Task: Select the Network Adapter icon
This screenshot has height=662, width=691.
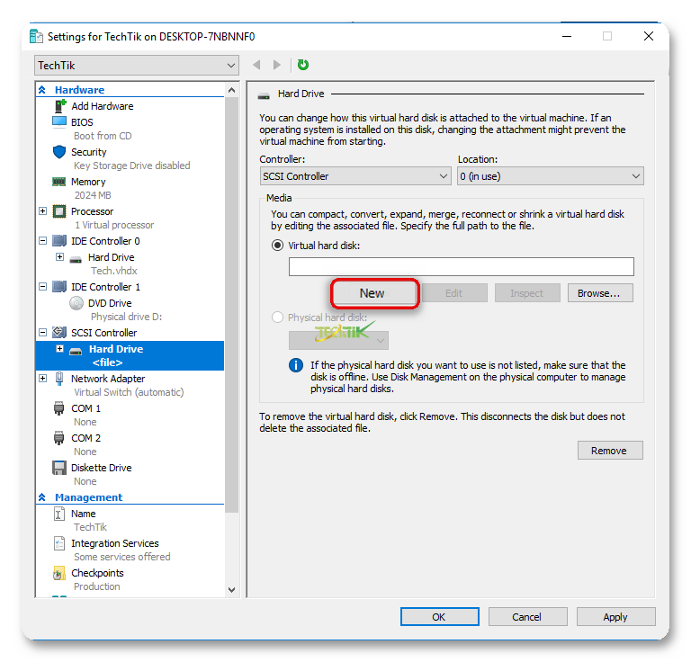Action: [59, 379]
